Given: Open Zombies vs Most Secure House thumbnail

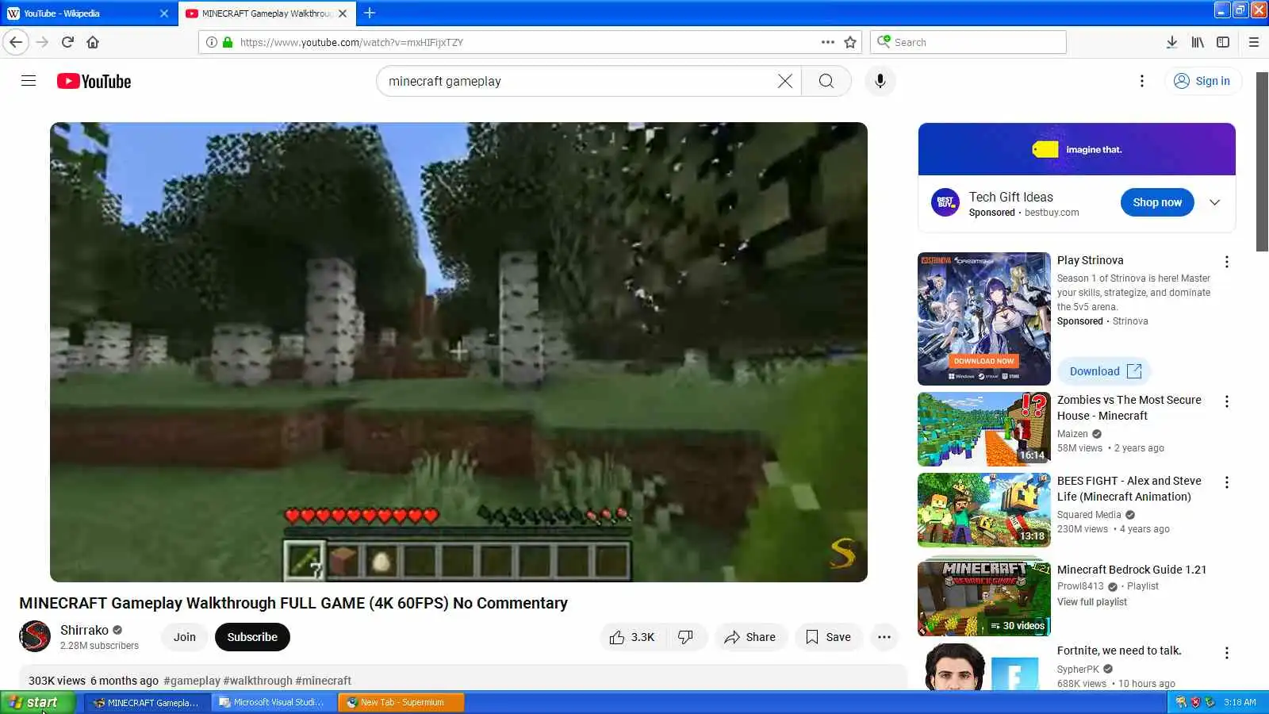Looking at the screenshot, I should coord(983,429).
